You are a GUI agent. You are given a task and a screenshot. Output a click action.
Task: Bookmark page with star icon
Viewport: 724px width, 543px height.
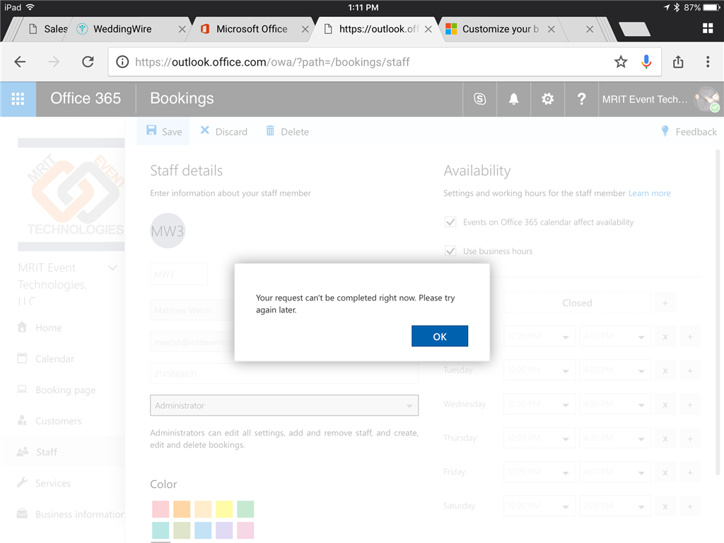pos(621,62)
